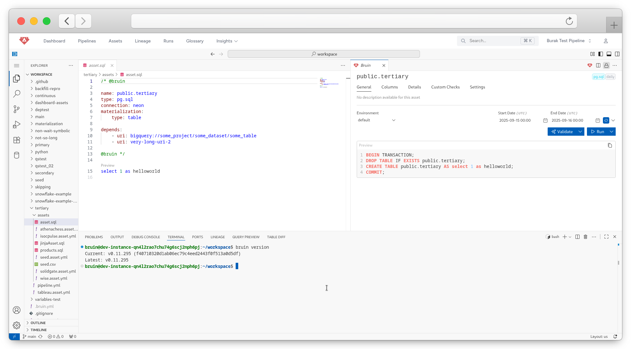Open the Pipelines navigation link
Image resolution: width=631 pixels, height=349 pixels.
(87, 41)
